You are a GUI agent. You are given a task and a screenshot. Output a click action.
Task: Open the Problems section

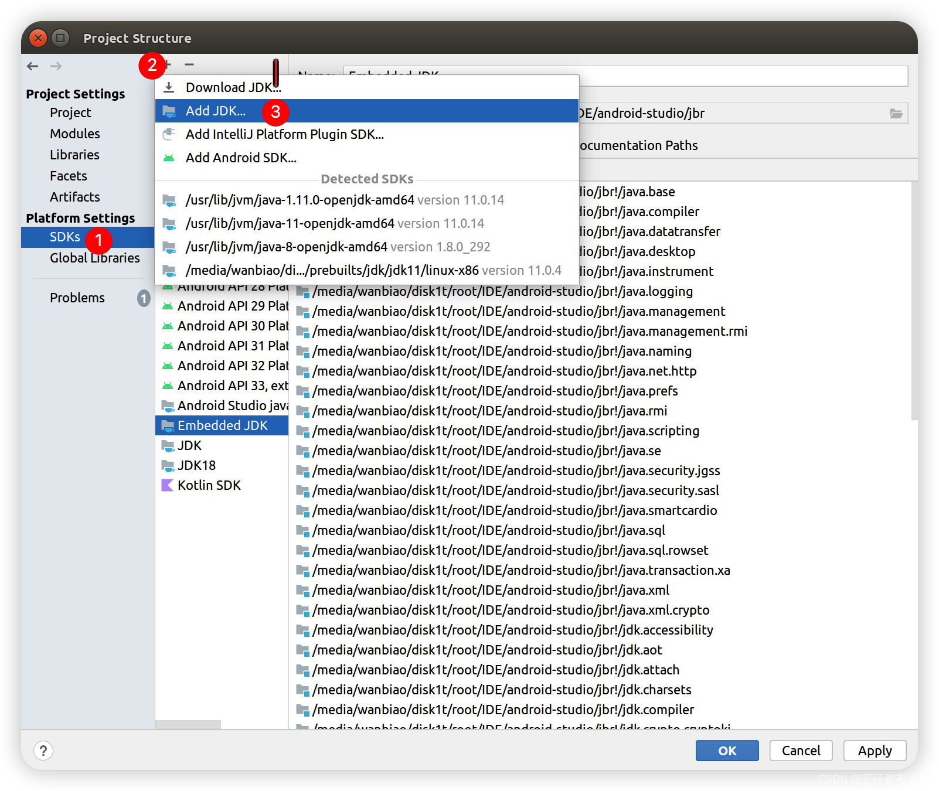[77, 298]
